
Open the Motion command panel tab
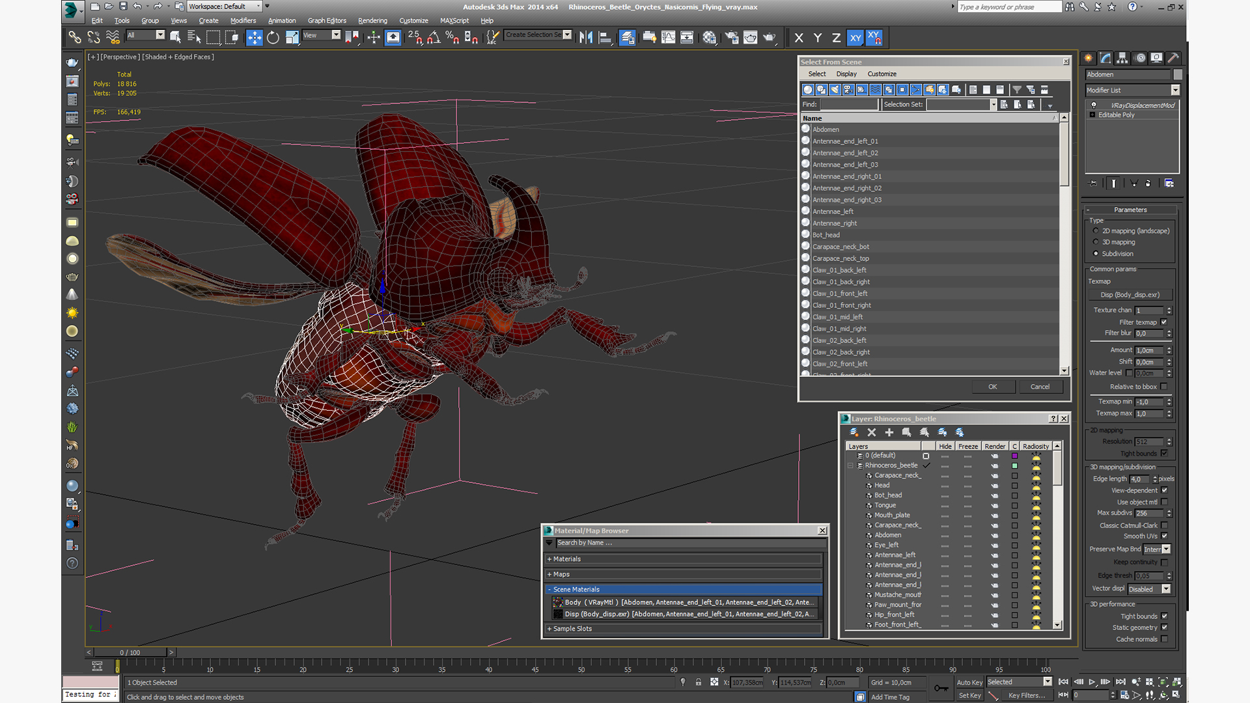(x=1140, y=58)
